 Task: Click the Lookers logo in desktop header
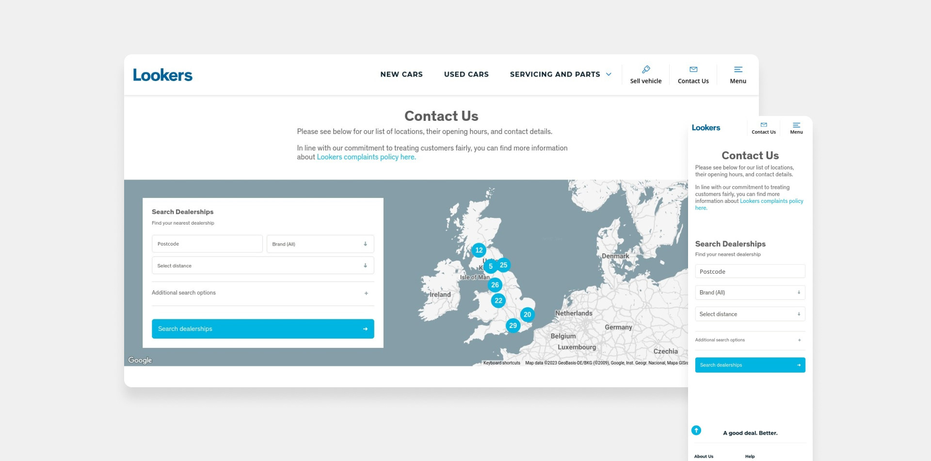click(162, 75)
